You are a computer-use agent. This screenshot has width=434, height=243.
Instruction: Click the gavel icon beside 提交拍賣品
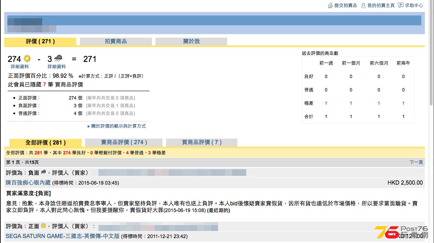tap(330, 5)
